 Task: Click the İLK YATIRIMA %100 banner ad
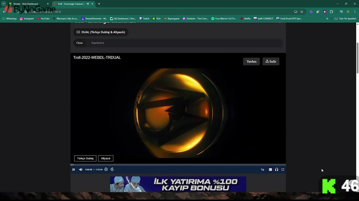tap(178, 184)
